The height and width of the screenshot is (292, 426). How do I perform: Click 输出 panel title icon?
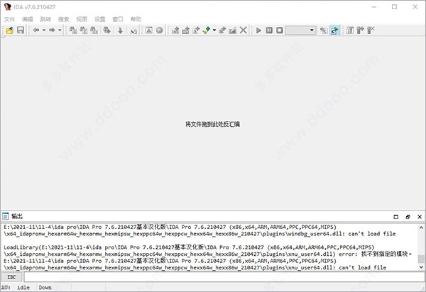[x=6, y=216]
